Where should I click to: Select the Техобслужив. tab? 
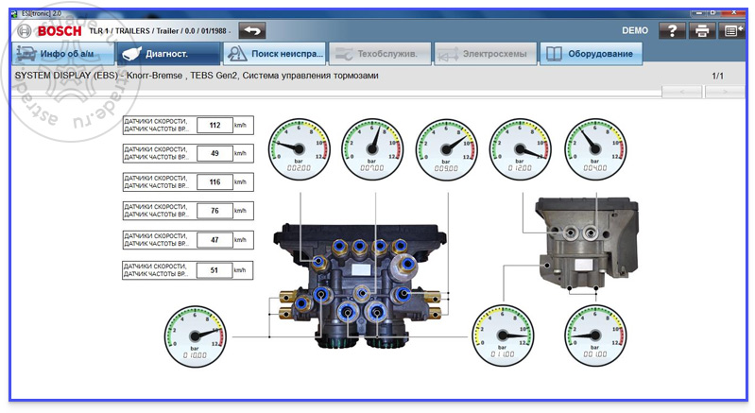tap(380, 54)
